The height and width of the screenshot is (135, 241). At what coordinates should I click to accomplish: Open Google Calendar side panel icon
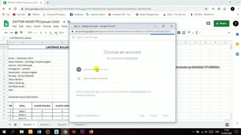[237, 34]
